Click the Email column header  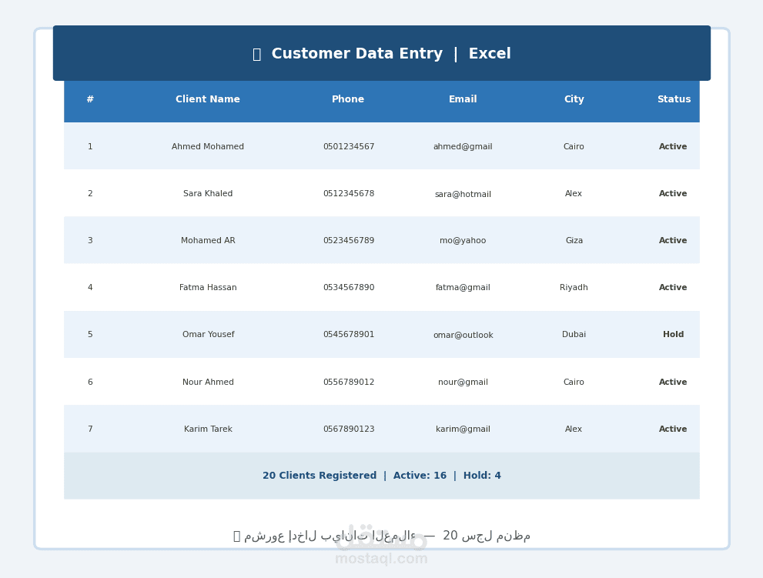[463, 99]
